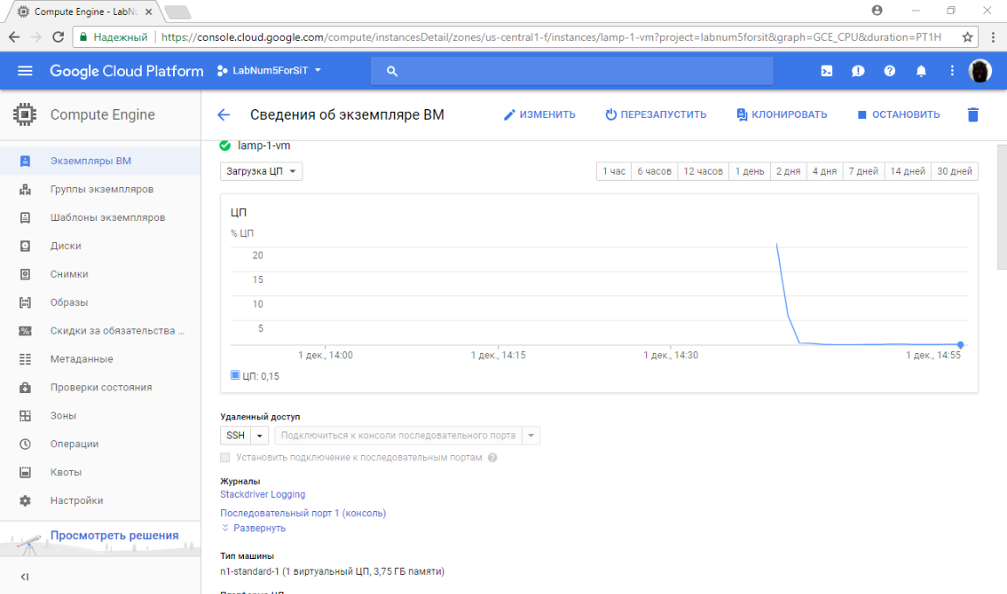Open LabNum5ForSiT project selector dropdown
The width and height of the screenshot is (1007, 594).
tap(269, 71)
